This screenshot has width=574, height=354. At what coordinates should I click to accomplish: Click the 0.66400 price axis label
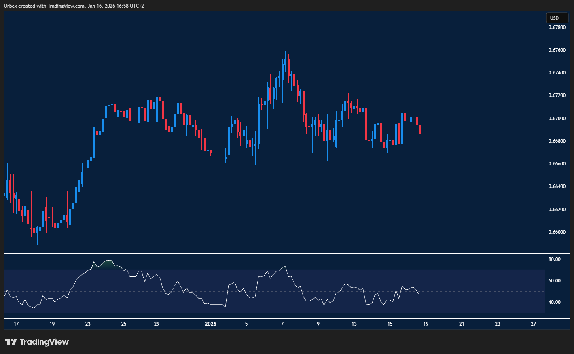pos(557,187)
